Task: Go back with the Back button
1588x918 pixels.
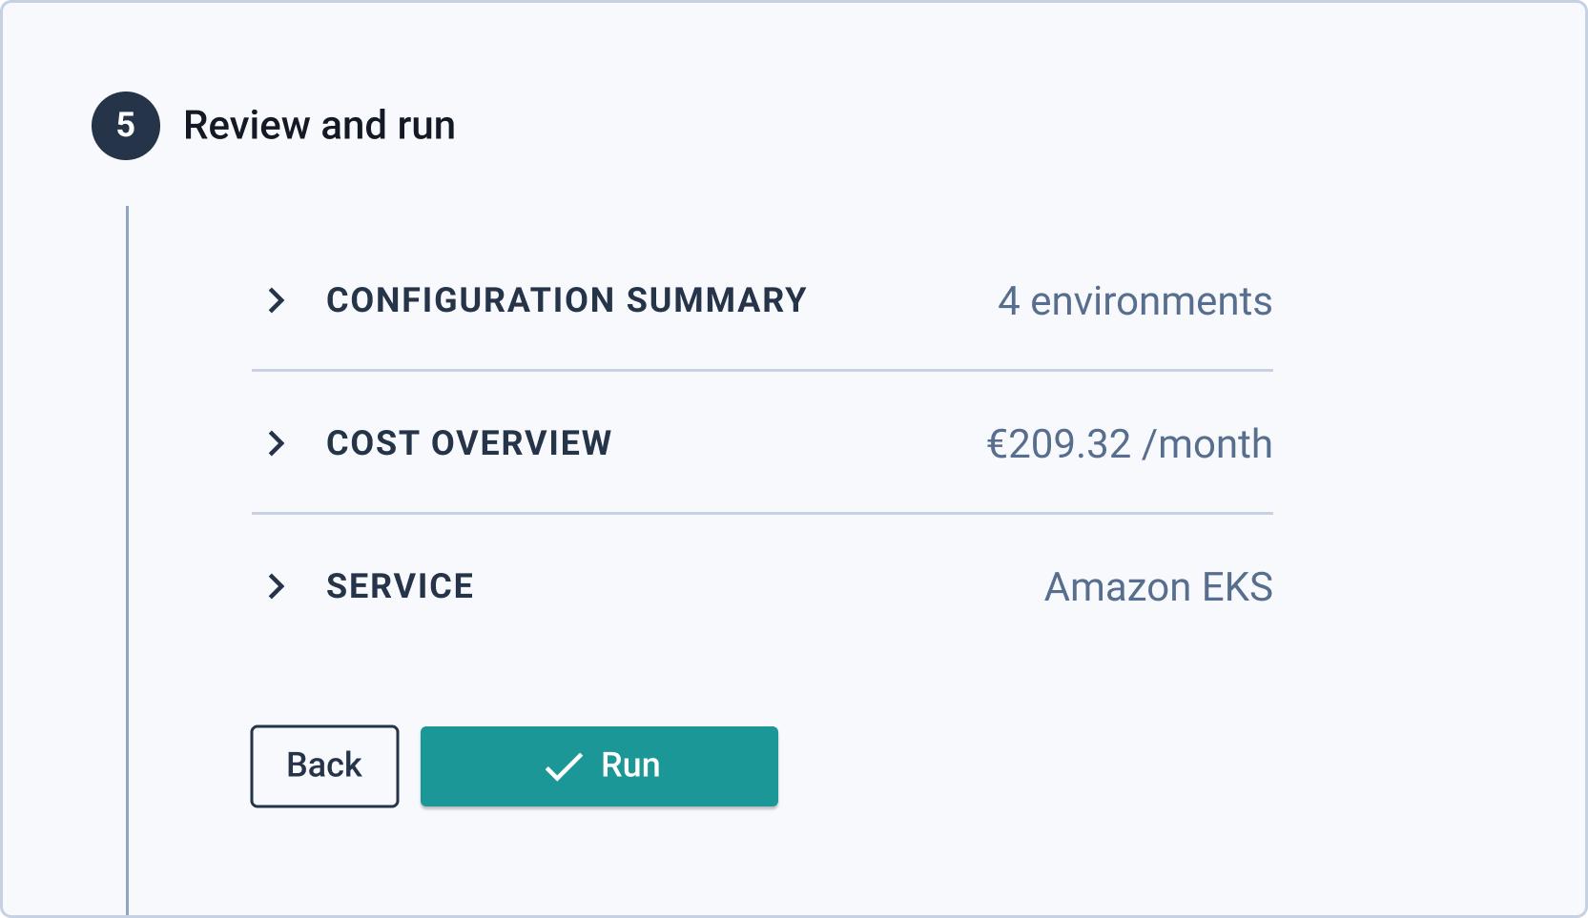Action: click(x=324, y=766)
